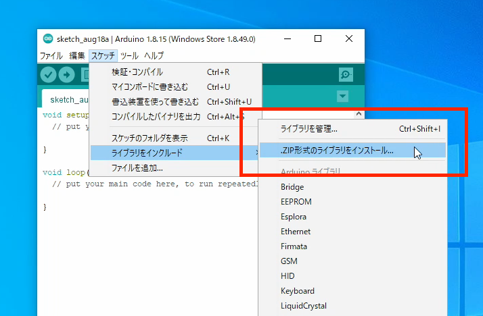
Task: Open the ファイル menu
Action: coord(51,55)
